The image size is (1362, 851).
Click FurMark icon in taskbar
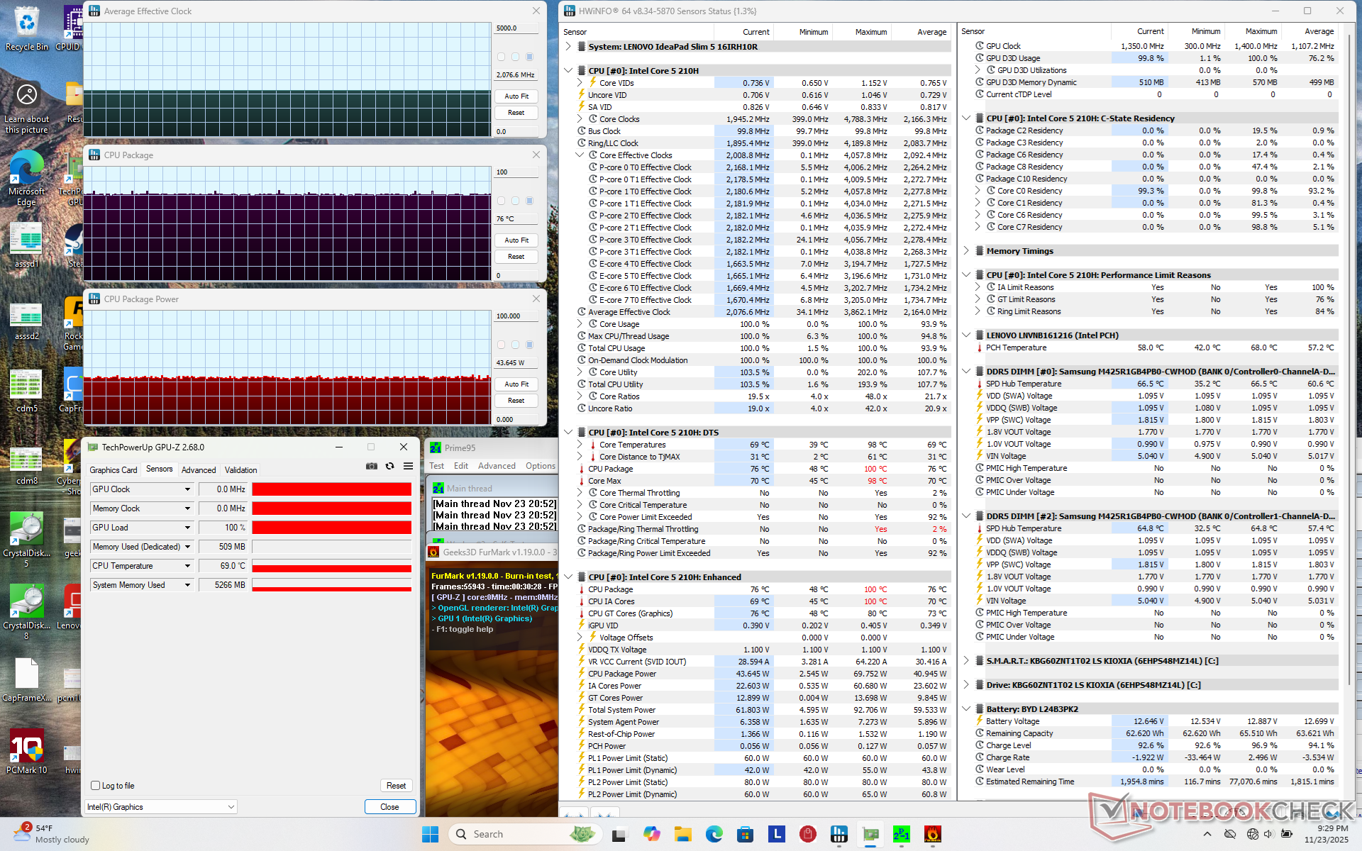[x=932, y=834]
